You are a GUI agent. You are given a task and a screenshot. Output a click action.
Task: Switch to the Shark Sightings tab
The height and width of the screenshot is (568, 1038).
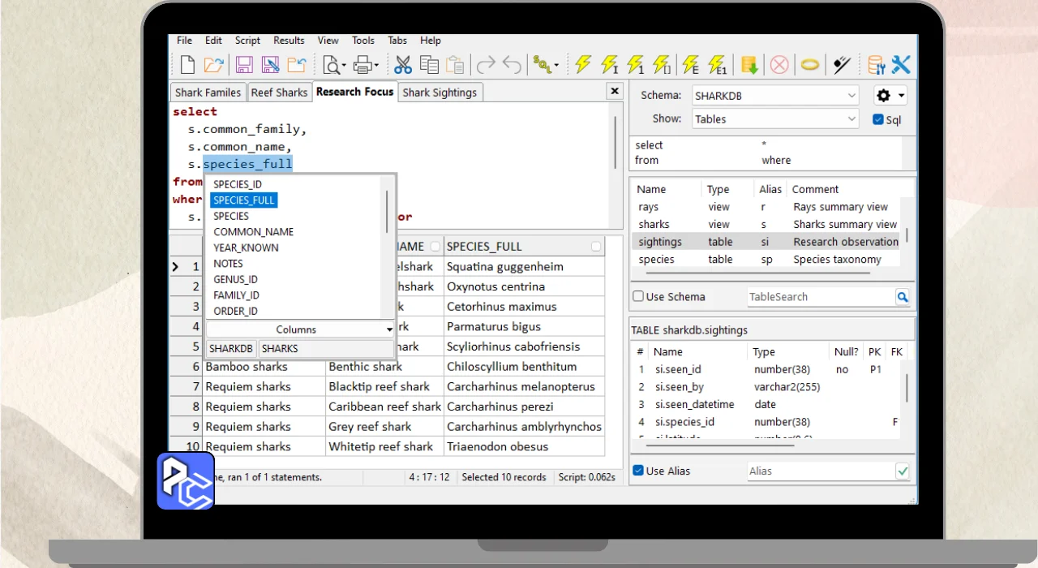tap(440, 93)
